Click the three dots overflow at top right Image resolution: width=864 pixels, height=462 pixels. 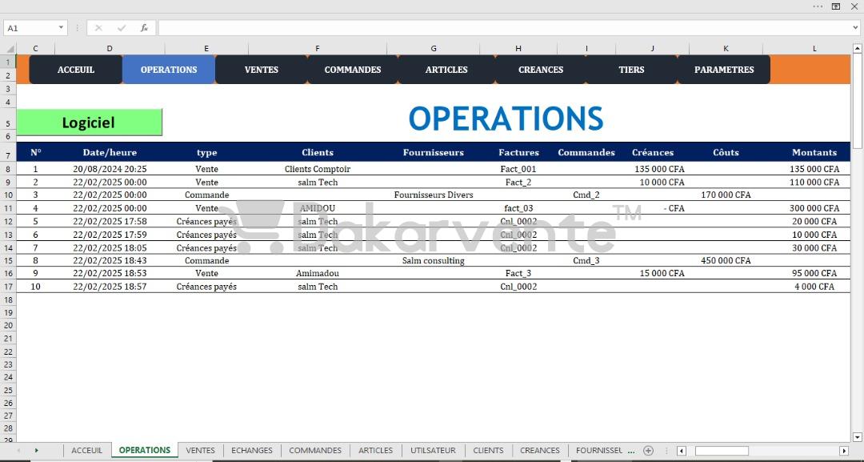pos(818,6)
